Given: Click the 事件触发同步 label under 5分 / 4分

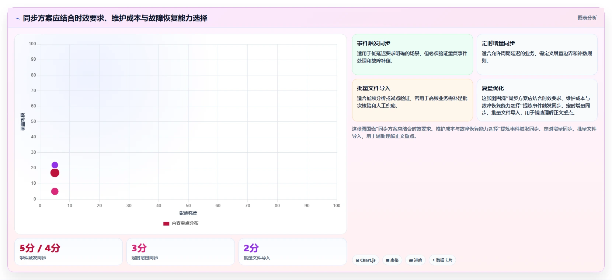Looking at the screenshot, I should [x=33, y=258].
